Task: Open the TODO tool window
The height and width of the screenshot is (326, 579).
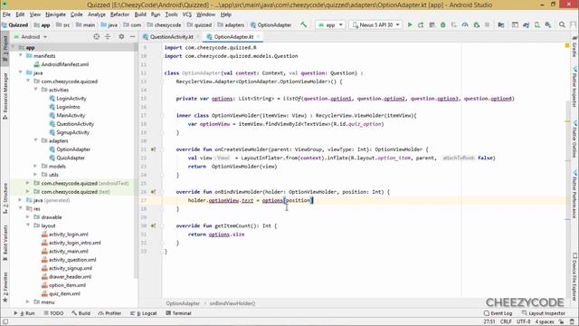Action: point(54,313)
